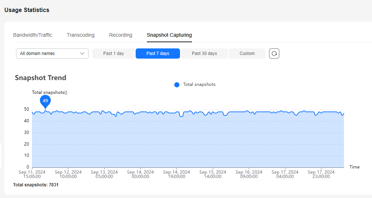This screenshot has width=372, height=198.
Task: Expand the domain names chevron arrow
Action: click(x=82, y=54)
